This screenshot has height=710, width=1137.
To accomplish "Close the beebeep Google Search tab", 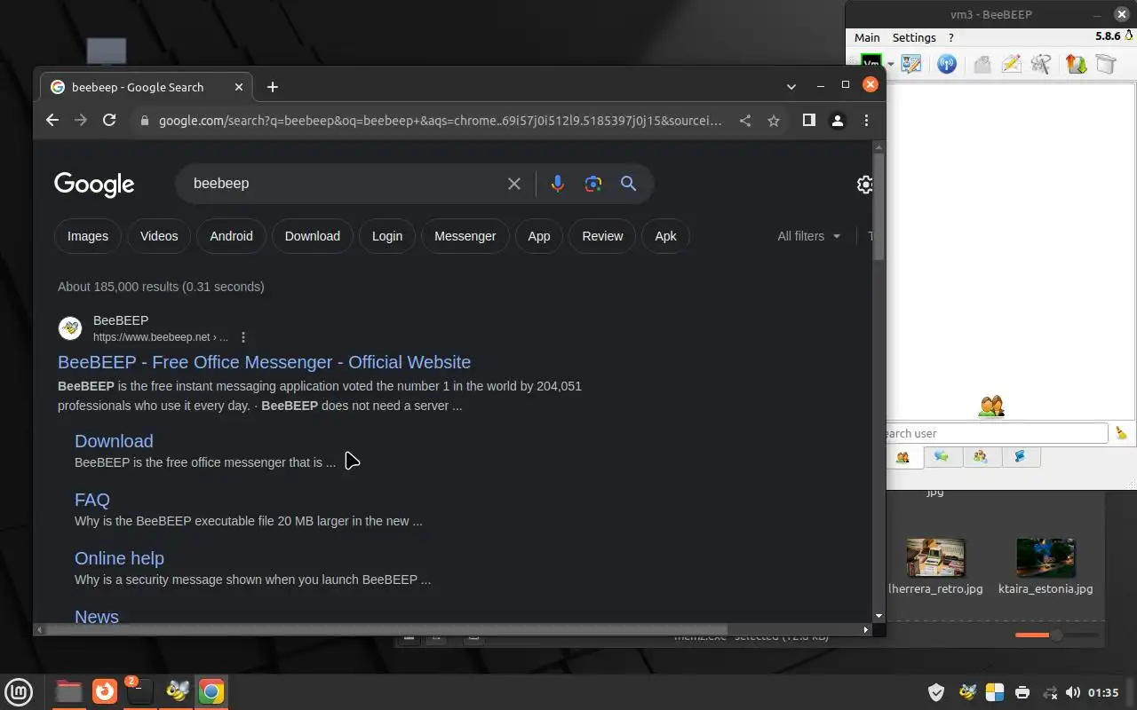I will coord(239,87).
